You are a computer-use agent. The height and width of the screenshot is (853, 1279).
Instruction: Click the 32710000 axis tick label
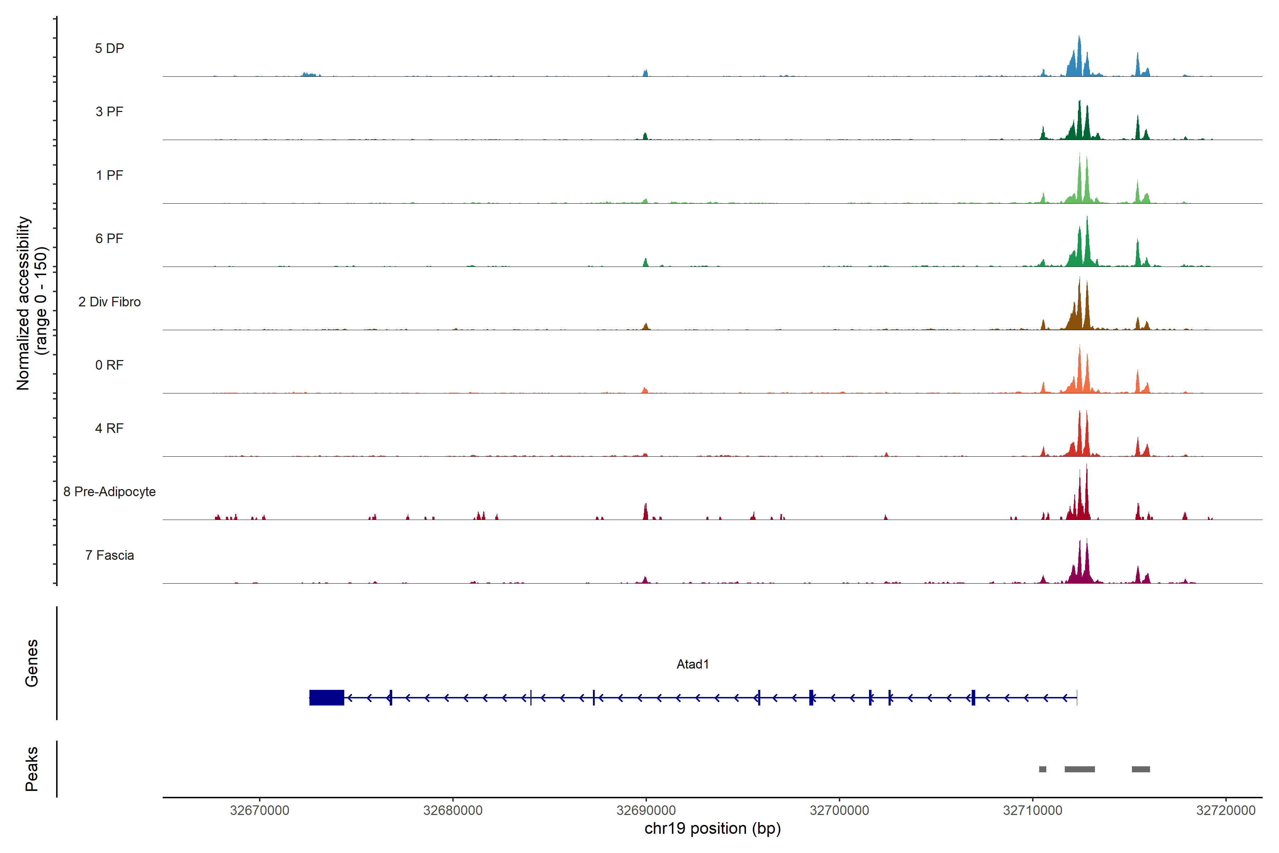point(1032,811)
